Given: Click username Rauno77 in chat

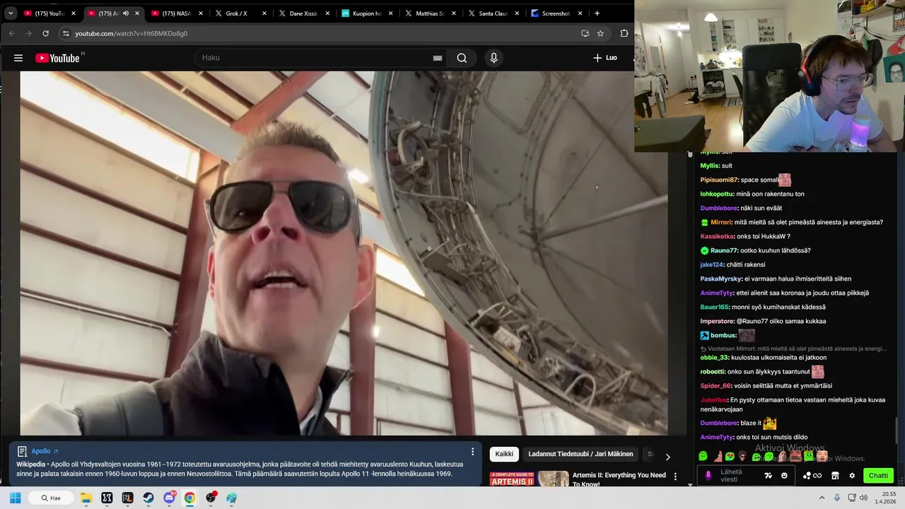Looking at the screenshot, I should pos(724,250).
